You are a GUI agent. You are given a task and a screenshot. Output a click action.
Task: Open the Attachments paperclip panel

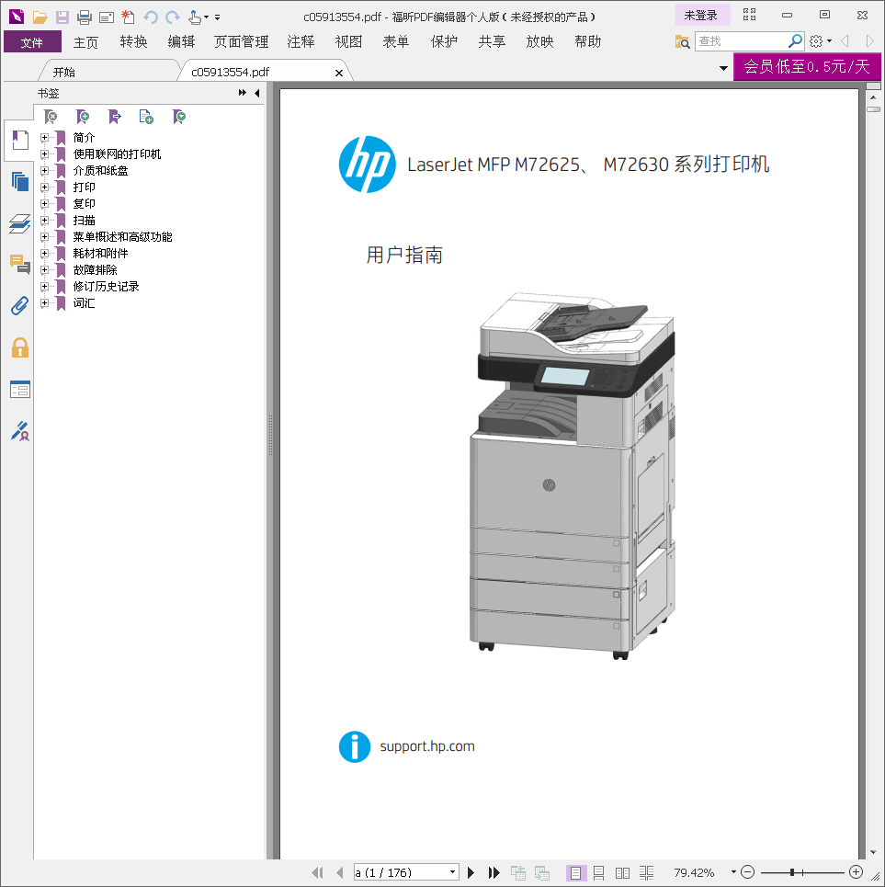point(20,306)
